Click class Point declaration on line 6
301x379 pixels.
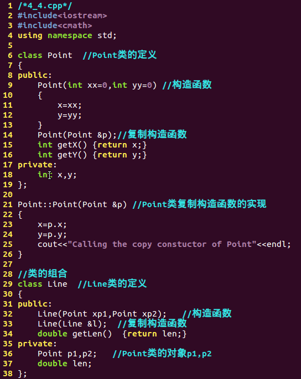(45, 55)
